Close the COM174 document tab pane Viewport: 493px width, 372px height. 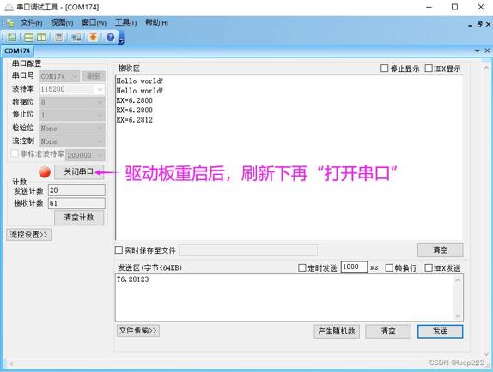(487, 51)
